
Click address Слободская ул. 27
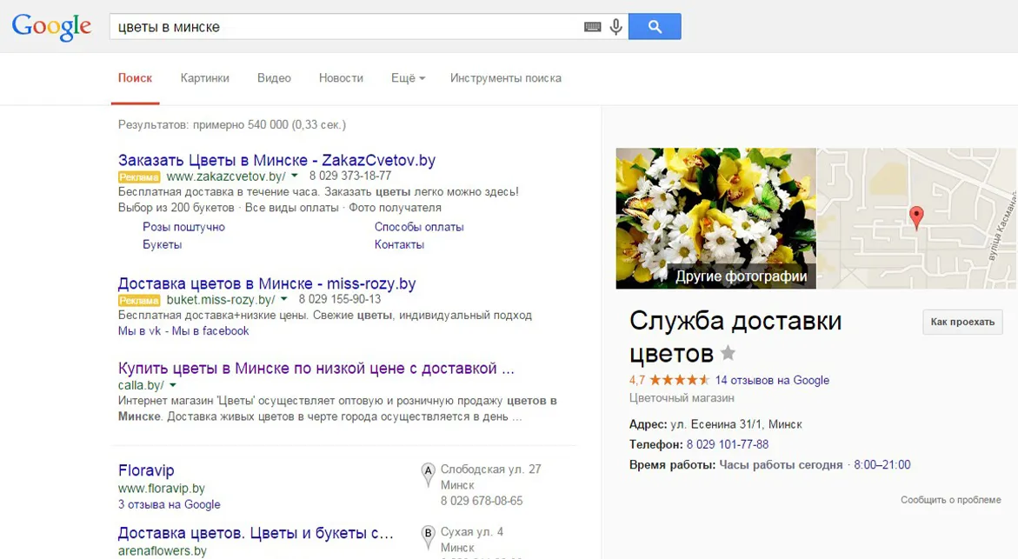491,469
